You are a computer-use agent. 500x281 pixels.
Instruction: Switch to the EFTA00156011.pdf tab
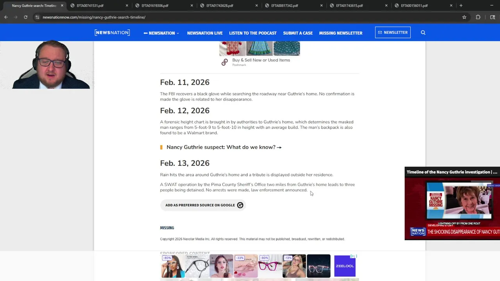[x=423, y=5]
